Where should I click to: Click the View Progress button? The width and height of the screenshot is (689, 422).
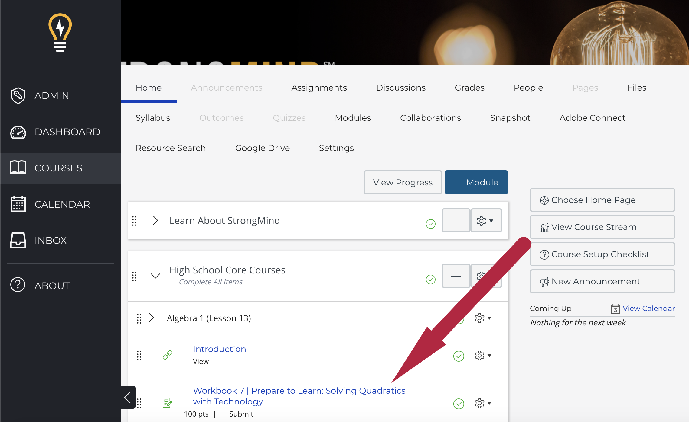tap(403, 182)
